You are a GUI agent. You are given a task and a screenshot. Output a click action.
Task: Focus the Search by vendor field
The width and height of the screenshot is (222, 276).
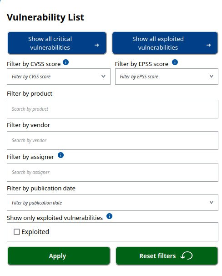click(x=112, y=140)
